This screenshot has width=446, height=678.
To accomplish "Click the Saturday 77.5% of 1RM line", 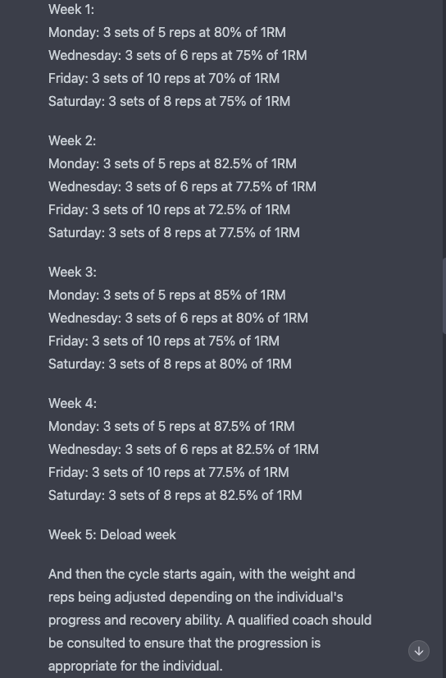I will [174, 232].
